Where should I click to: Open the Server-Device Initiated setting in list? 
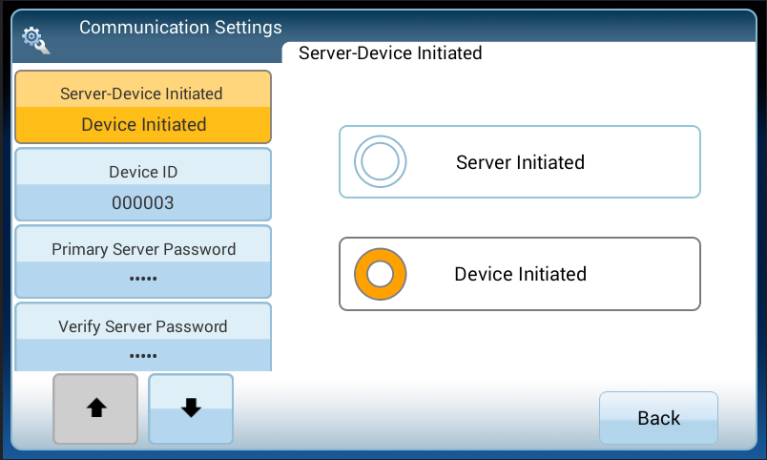coord(142,94)
